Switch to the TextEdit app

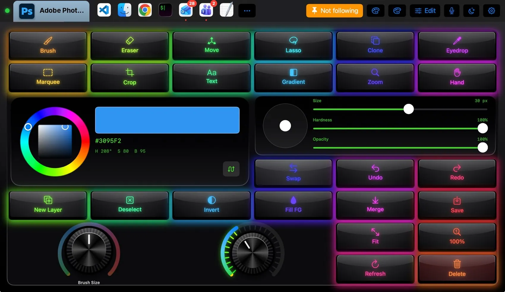click(226, 10)
